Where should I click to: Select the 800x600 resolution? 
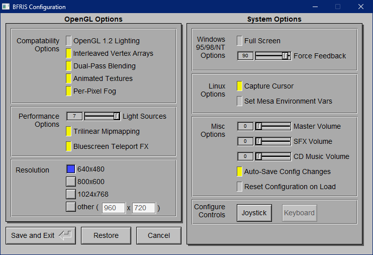70,182
